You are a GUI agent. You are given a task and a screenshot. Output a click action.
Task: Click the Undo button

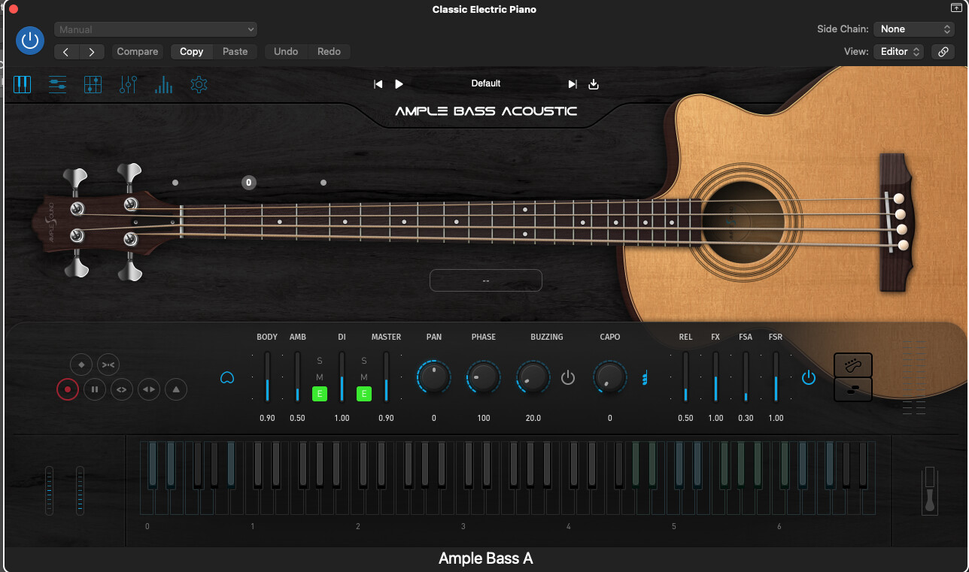coord(286,52)
